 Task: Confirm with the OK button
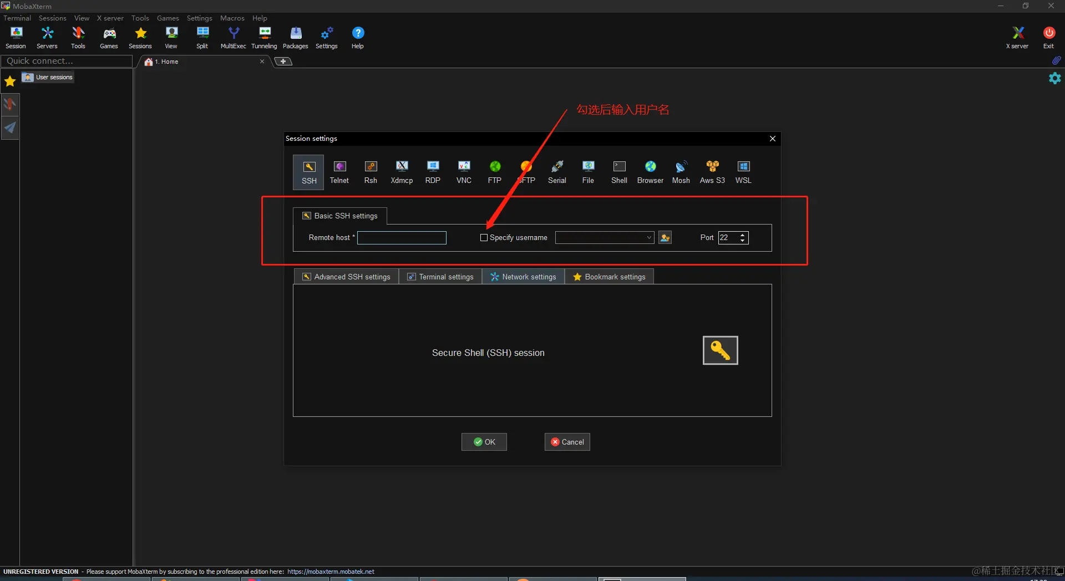[x=484, y=442]
